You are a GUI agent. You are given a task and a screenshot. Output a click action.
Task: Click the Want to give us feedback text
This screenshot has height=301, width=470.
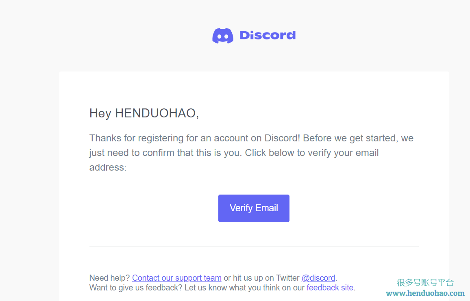[x=136, y=288]
